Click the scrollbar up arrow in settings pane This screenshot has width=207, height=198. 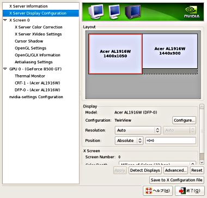pos(202,106)
